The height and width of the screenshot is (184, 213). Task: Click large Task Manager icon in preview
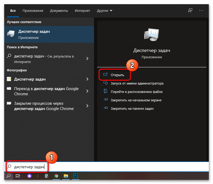coord(152,35)
